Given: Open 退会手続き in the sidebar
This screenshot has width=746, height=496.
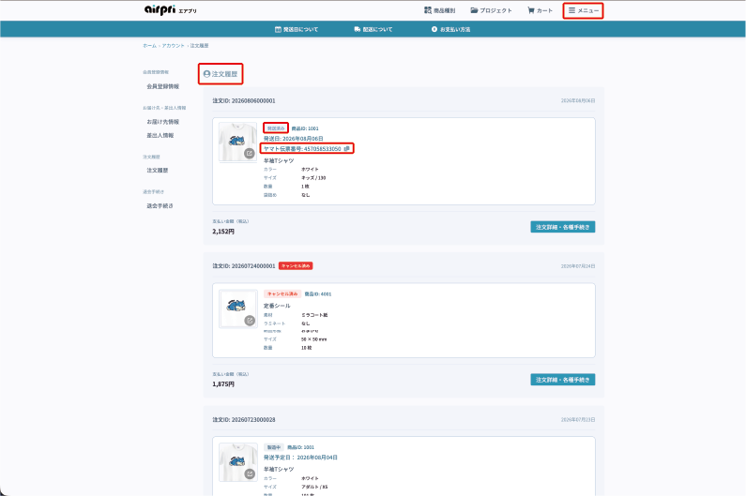Looking at the screenshot, I should coord(160,206).
